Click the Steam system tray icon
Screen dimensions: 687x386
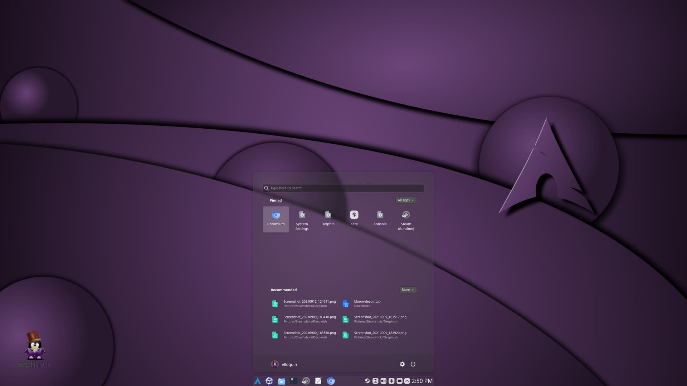tap(367, 381)
